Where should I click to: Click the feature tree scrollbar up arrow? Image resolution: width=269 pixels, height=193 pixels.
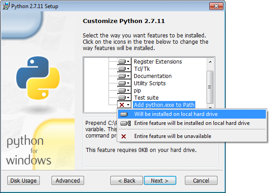point(210,62)
